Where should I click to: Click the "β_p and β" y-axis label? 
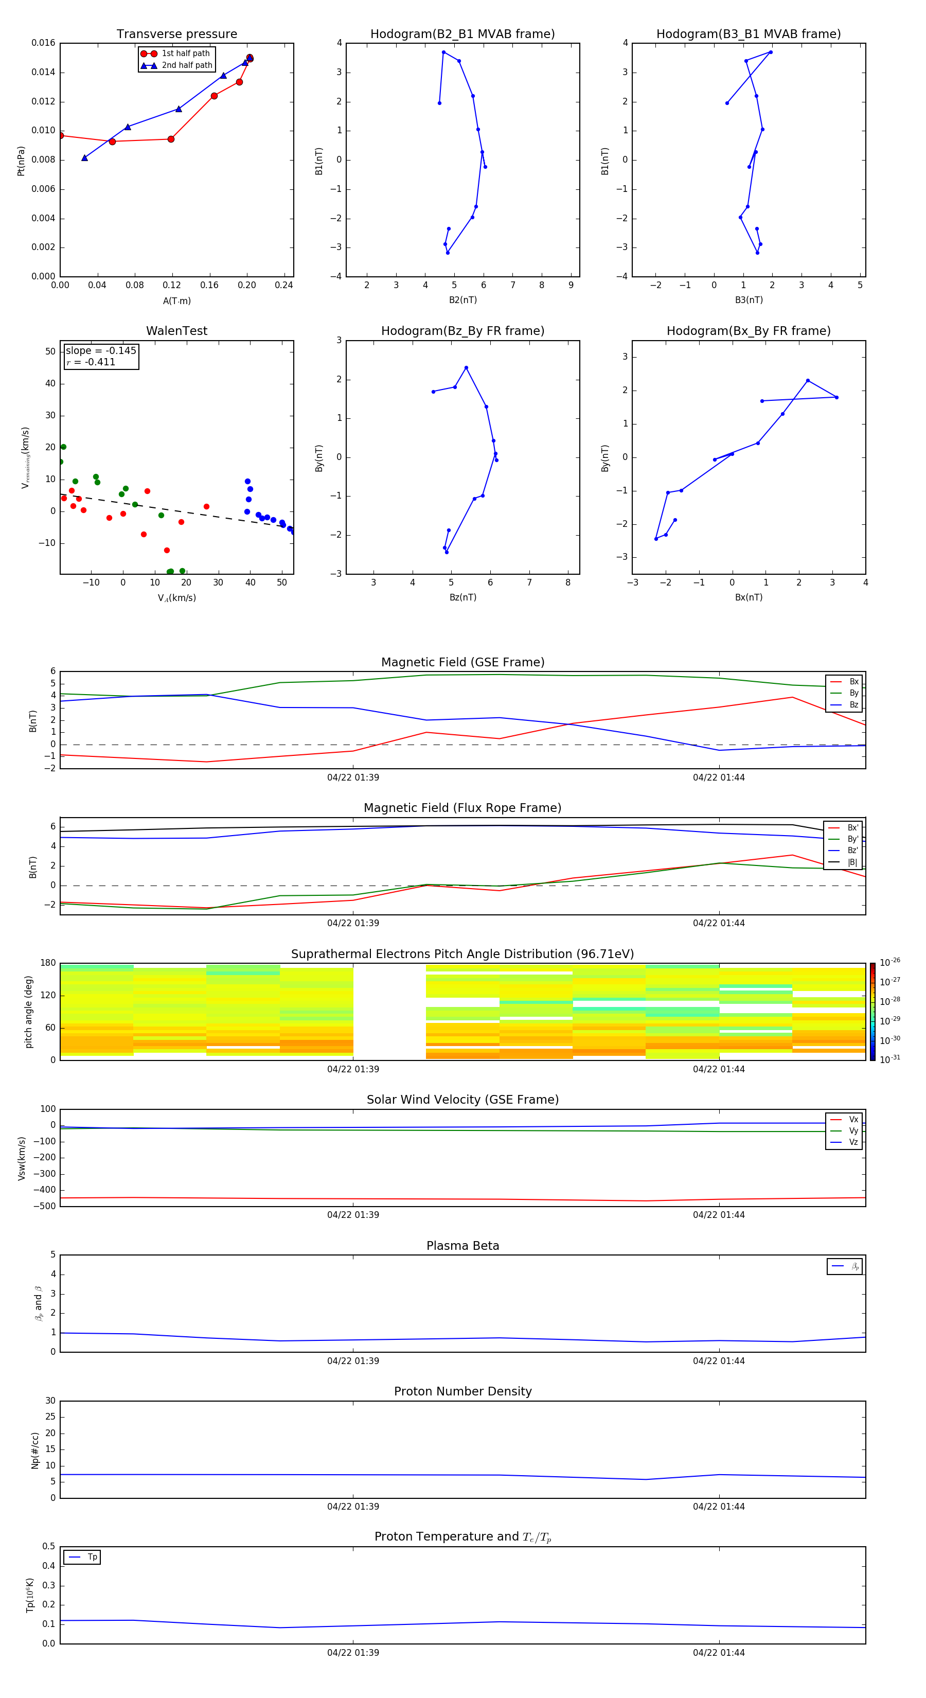tap(38, 1304)
